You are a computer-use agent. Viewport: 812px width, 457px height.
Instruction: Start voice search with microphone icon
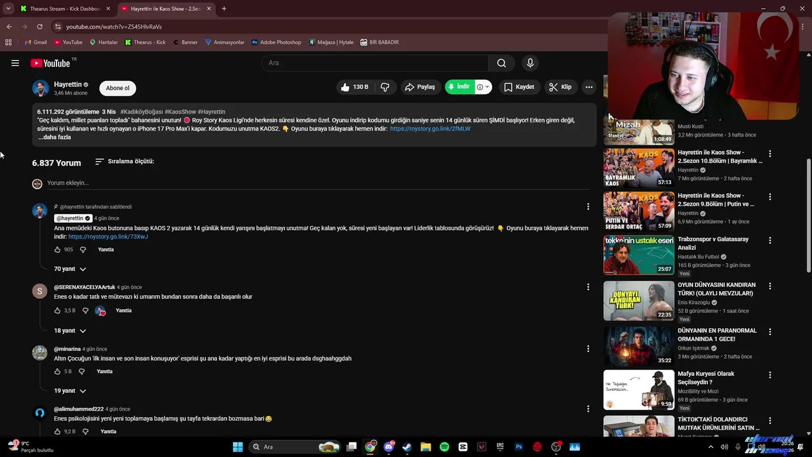pos(530,63)
